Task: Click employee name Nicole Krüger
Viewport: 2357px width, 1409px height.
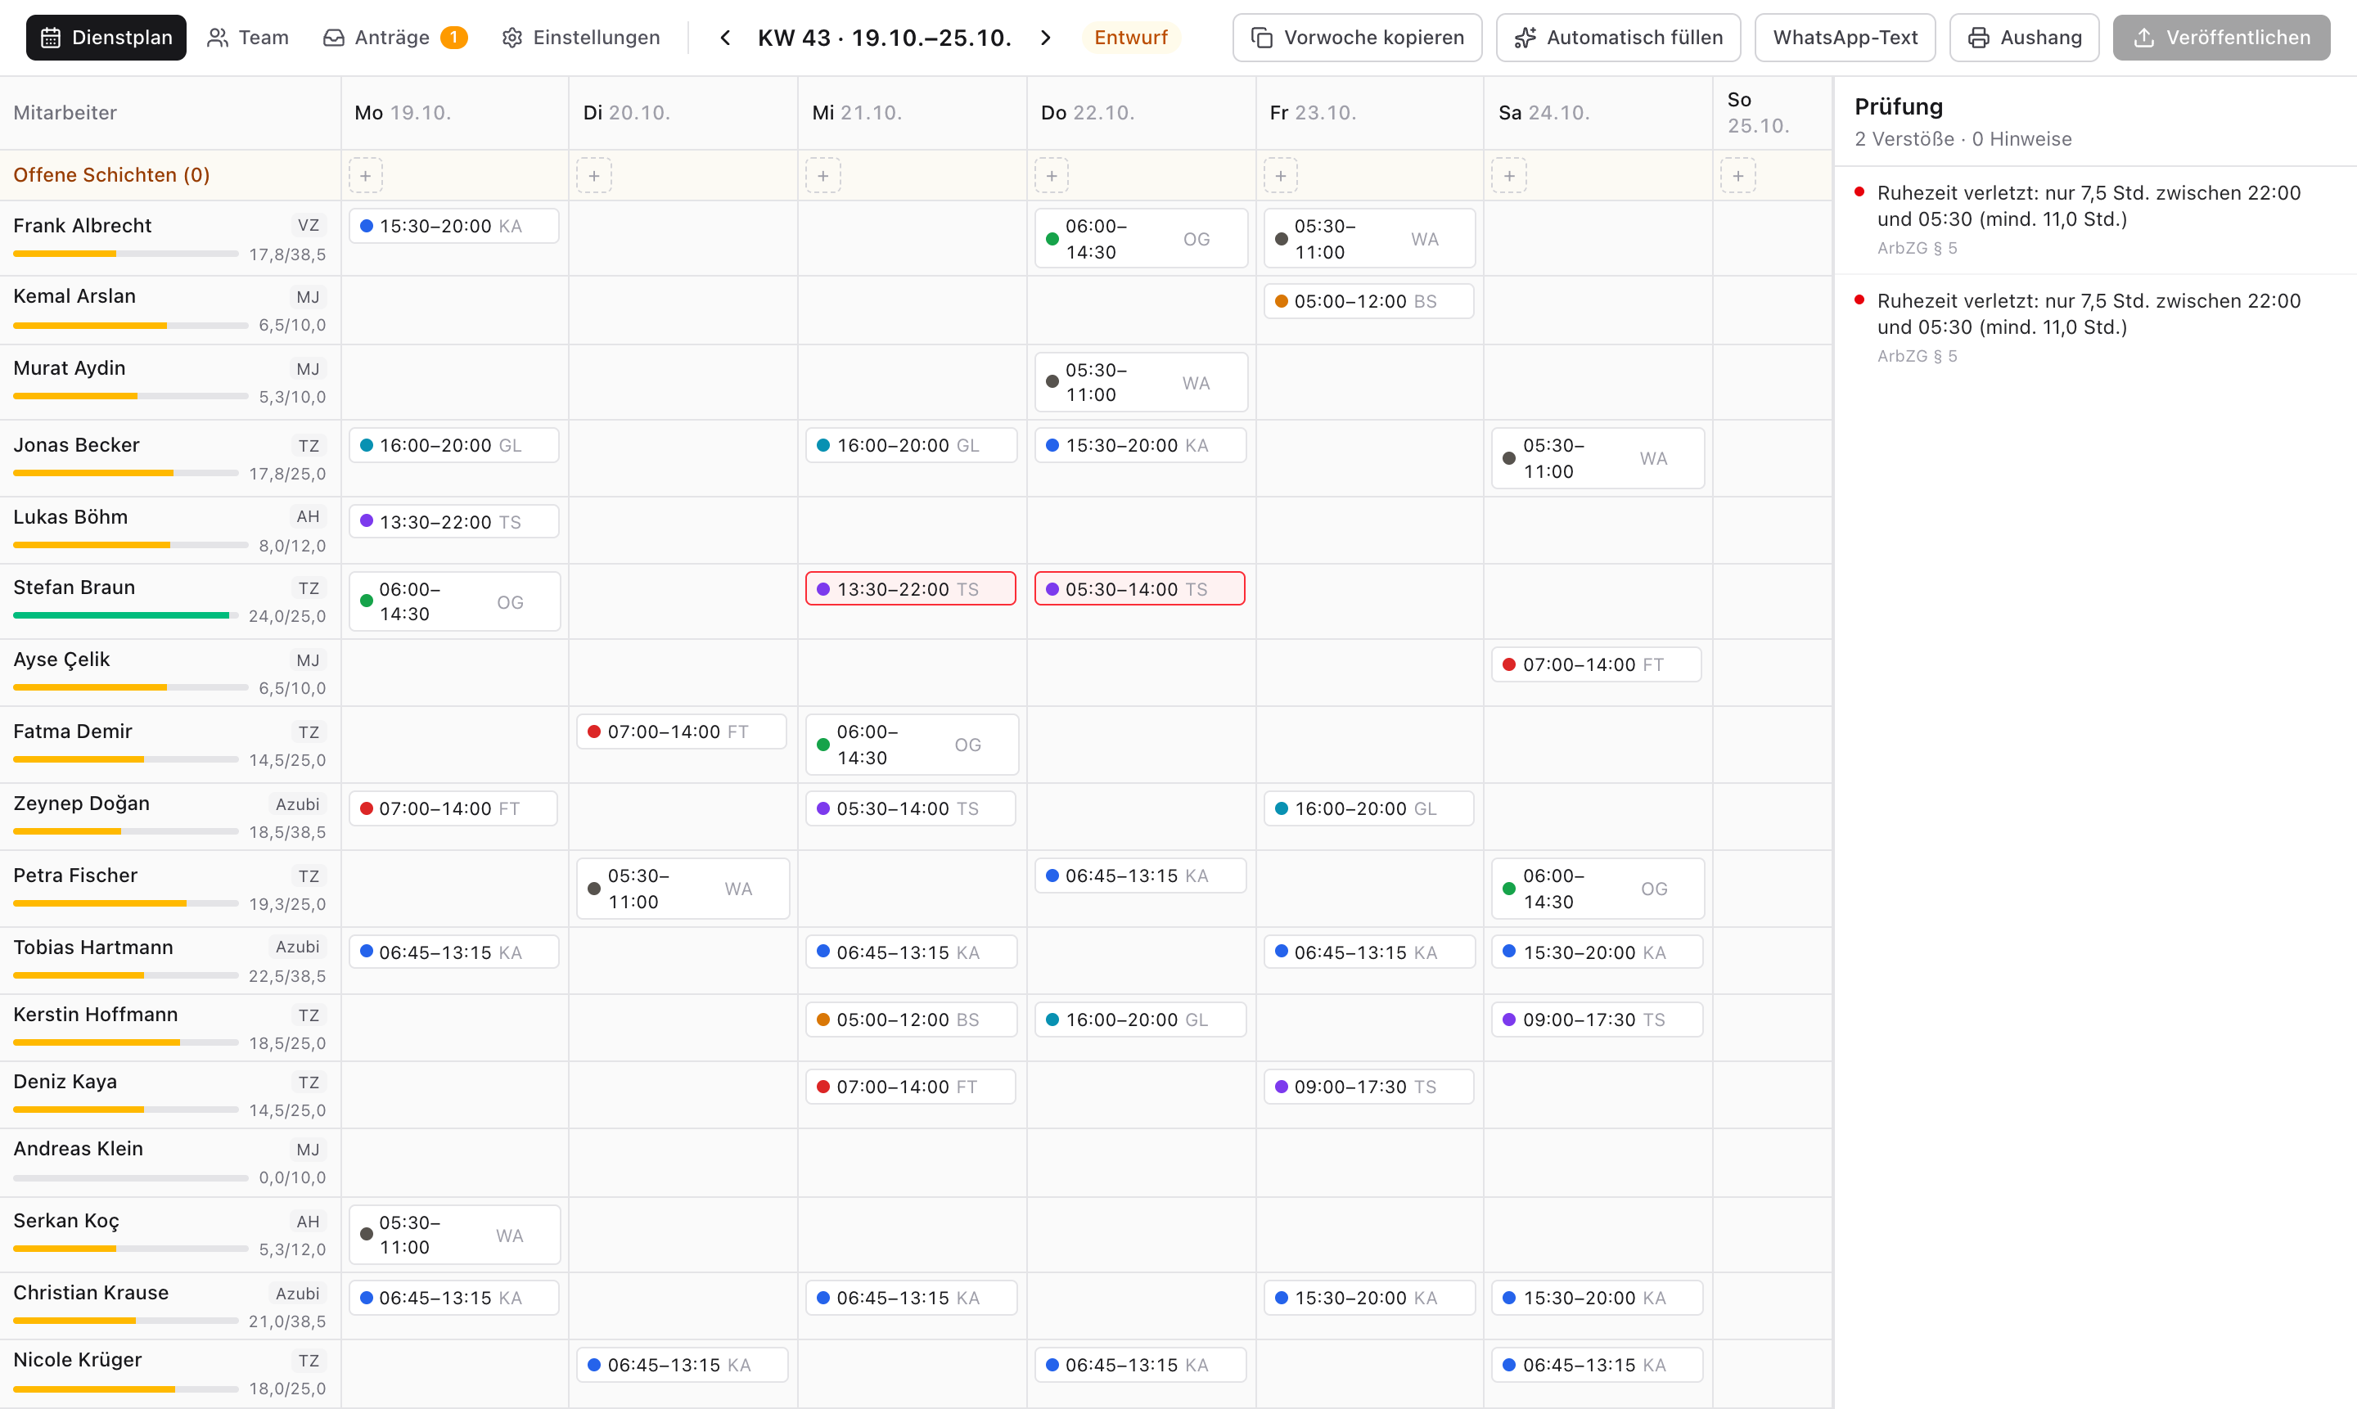Action: click(x=78, y=1360)
